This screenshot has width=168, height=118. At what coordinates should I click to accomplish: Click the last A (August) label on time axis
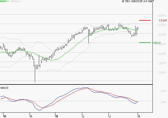(139, 116)
